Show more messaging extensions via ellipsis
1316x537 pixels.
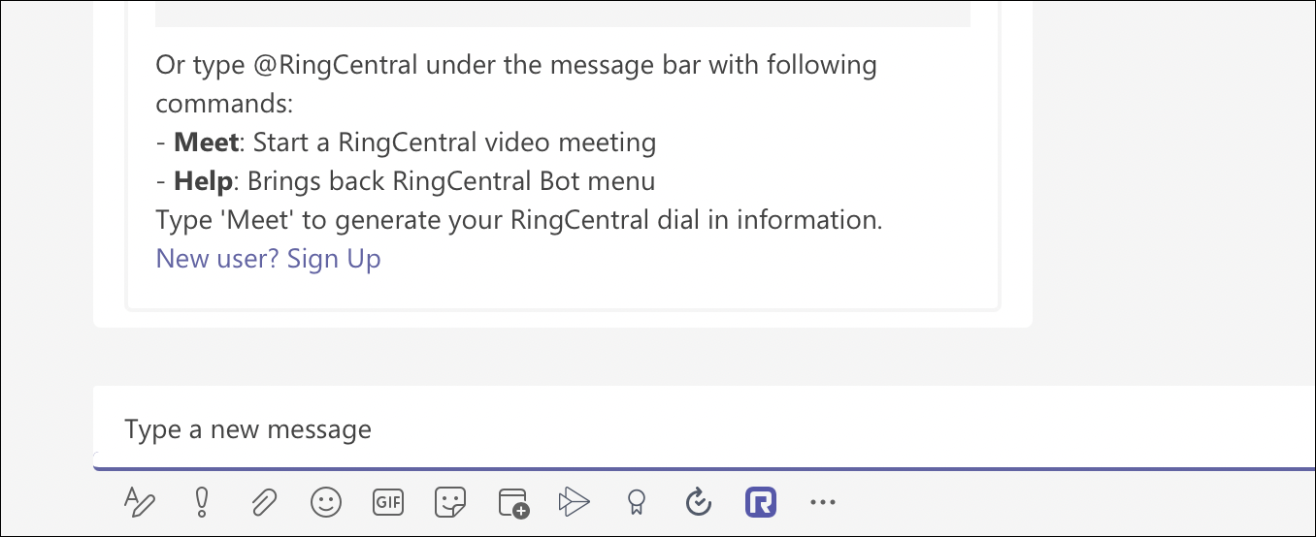822,501
